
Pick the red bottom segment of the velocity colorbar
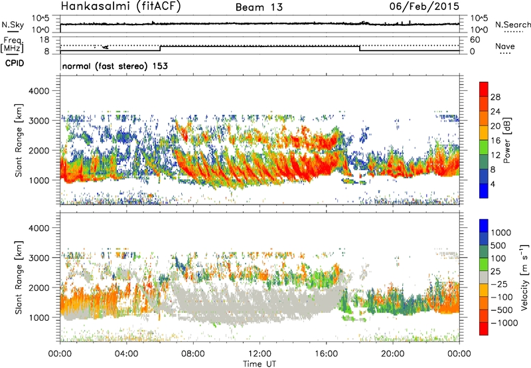tap(484, 329)
